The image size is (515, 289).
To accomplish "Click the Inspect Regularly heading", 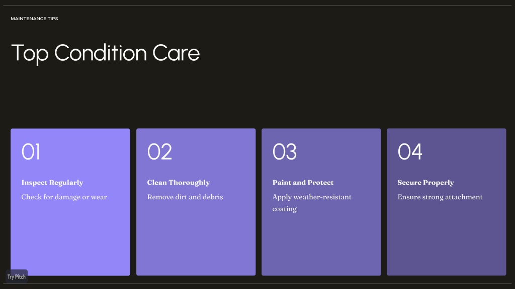I will tap(52, 183).
